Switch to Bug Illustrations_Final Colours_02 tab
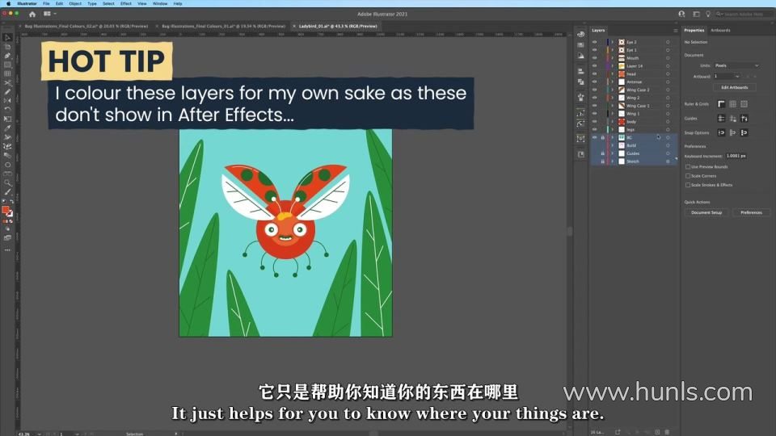 point(86,26)
